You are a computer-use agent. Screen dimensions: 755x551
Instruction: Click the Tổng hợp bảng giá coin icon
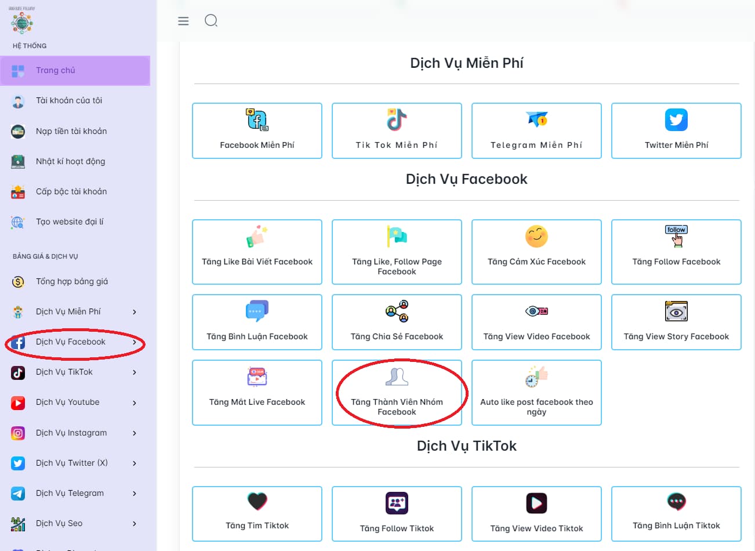coord(18,282)
